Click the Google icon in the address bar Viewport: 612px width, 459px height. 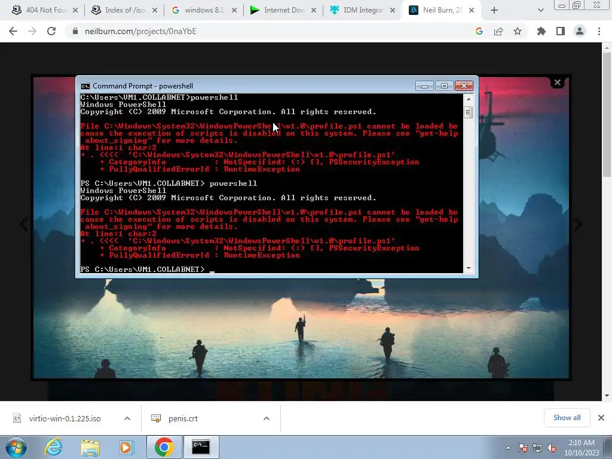pos(479,31)
